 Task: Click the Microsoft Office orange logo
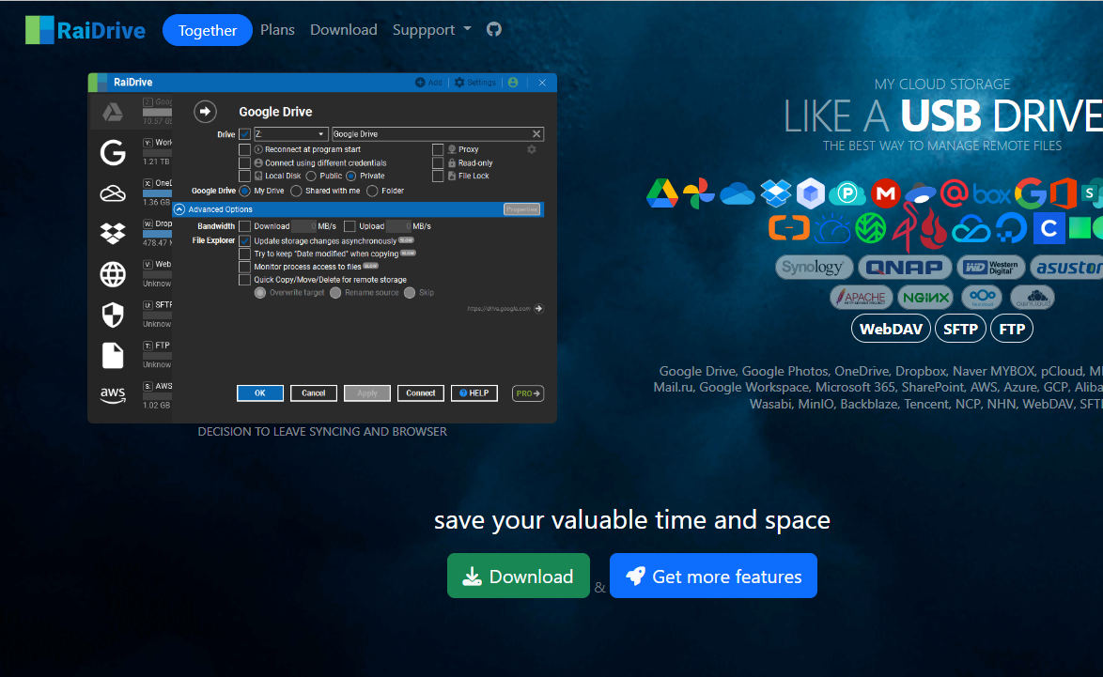pyautogui.click(x=1064, y=193)
